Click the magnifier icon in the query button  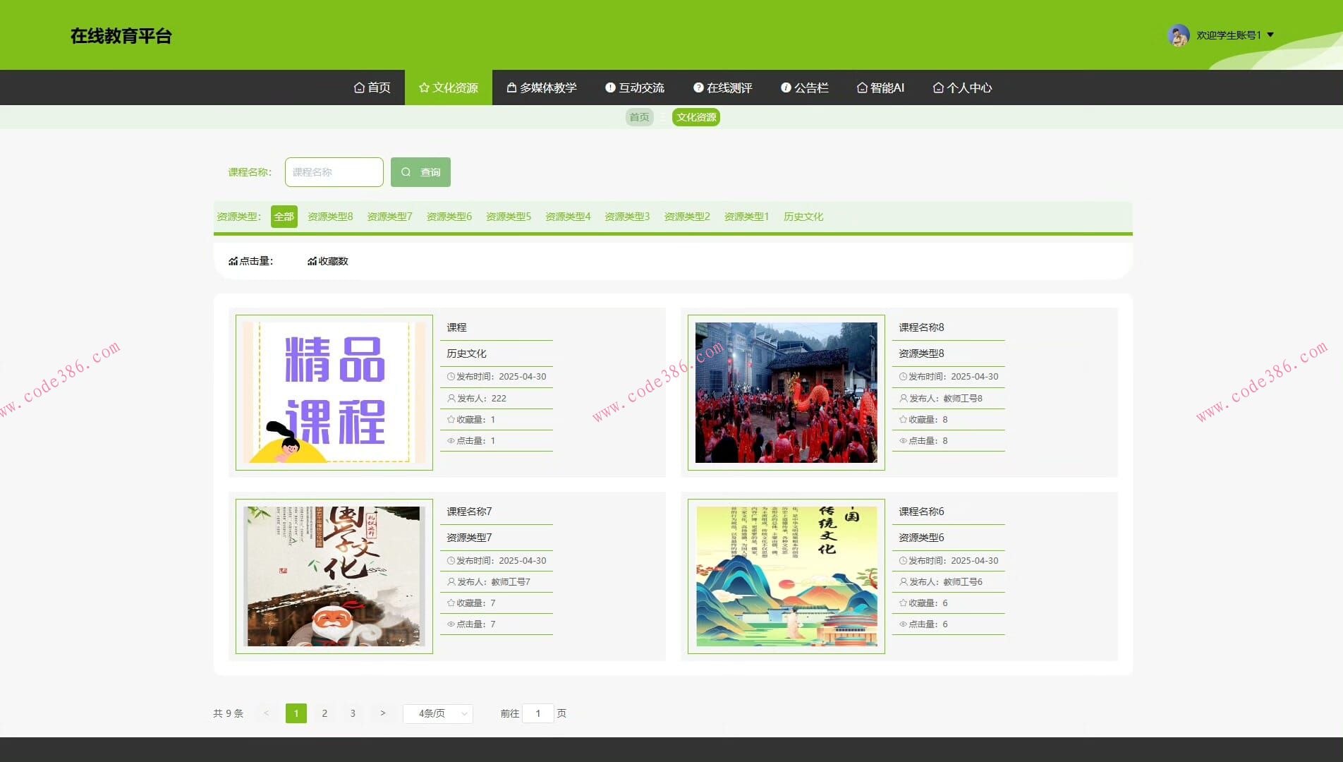(406, 171)
